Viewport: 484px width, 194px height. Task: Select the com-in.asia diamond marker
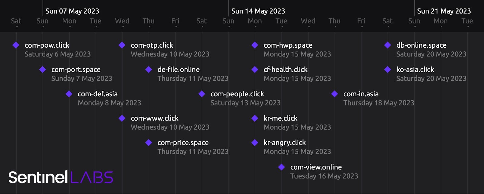click(335, 94)
